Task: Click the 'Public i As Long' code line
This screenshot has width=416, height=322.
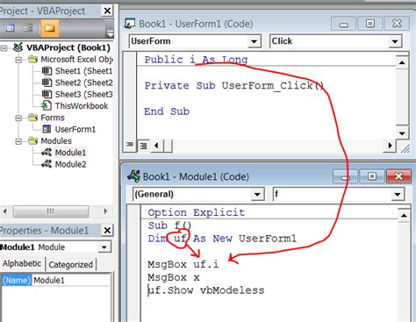Action: (x=196, y=60)
